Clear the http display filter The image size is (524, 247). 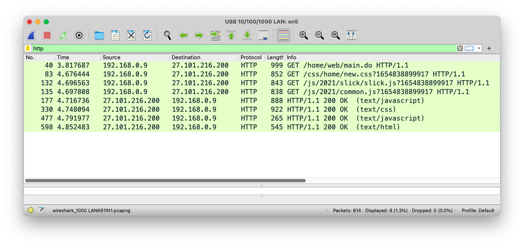(460, 48)
